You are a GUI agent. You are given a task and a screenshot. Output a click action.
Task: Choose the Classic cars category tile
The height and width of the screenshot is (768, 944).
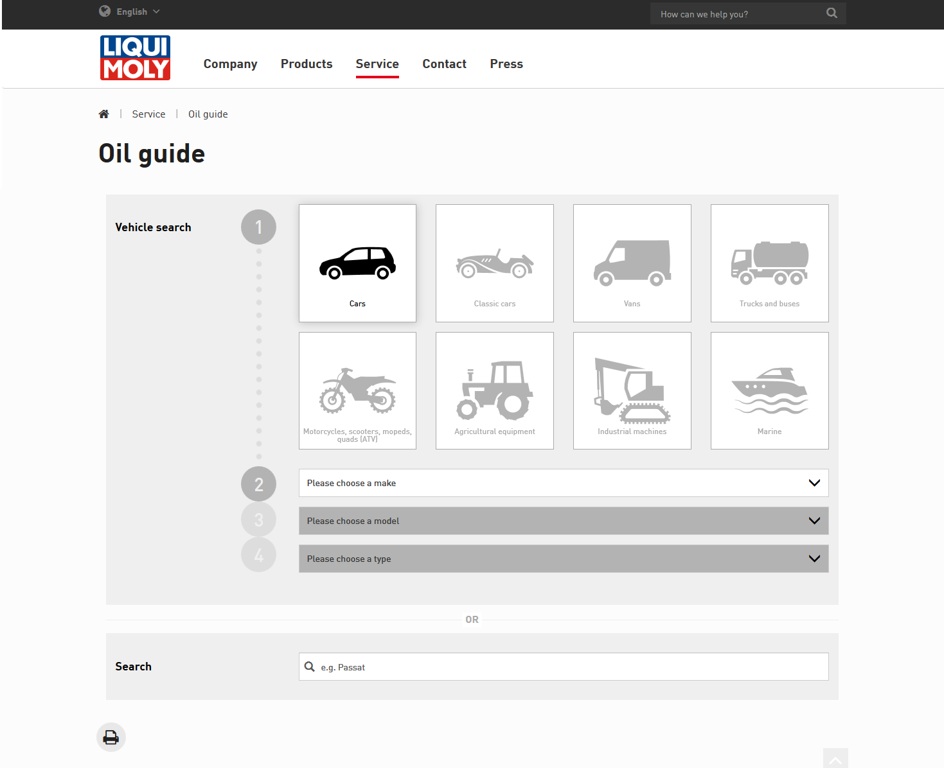coord(494,263)
